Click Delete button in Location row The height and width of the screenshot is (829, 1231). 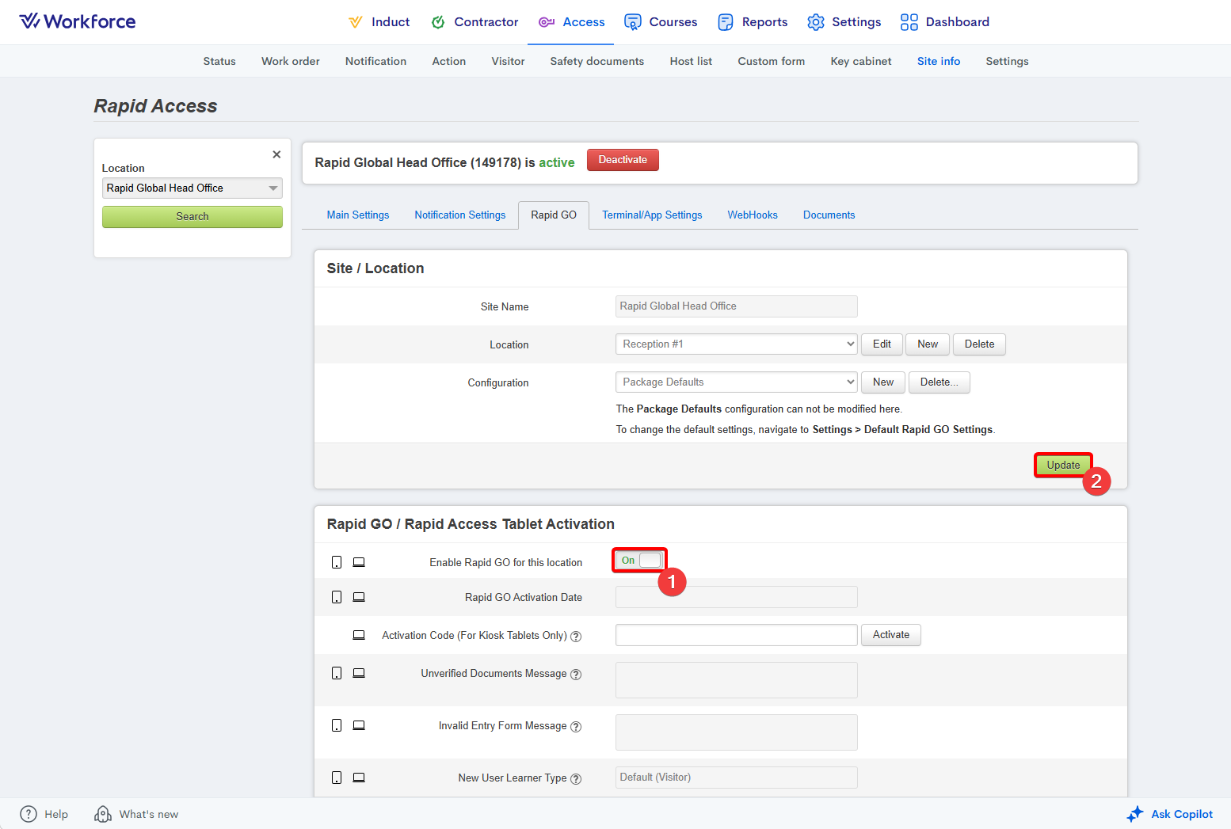click(979, 344)
